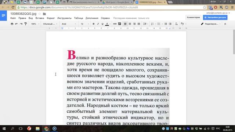Align text to the right
Screen dimensions: 235x132
point(134,24)
